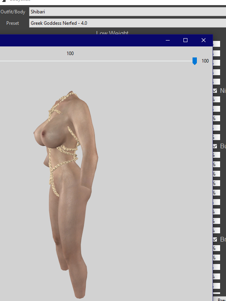Close the preview window

(204, 40)
